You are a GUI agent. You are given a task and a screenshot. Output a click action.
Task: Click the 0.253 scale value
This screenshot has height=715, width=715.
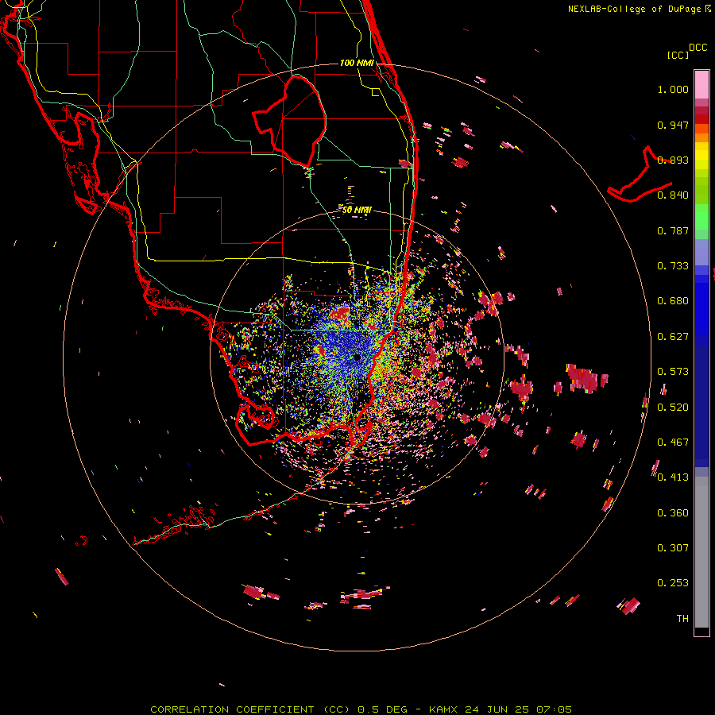pos(673,583)
